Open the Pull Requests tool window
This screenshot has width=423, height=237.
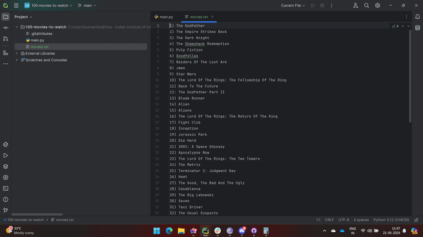pos(6,39)
